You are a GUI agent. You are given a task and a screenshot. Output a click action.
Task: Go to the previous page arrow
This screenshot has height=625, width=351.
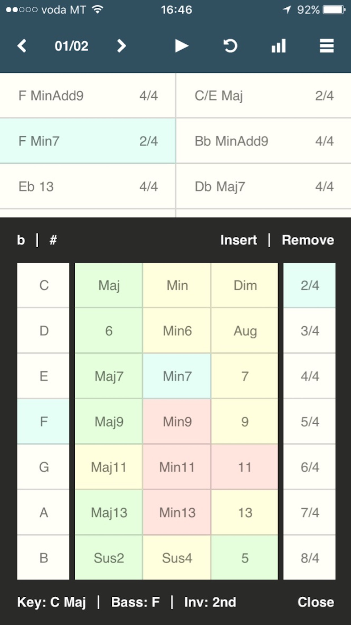pos(22,46)
